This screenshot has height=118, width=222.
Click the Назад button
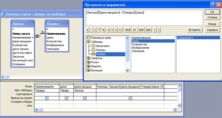pos(212,24)
